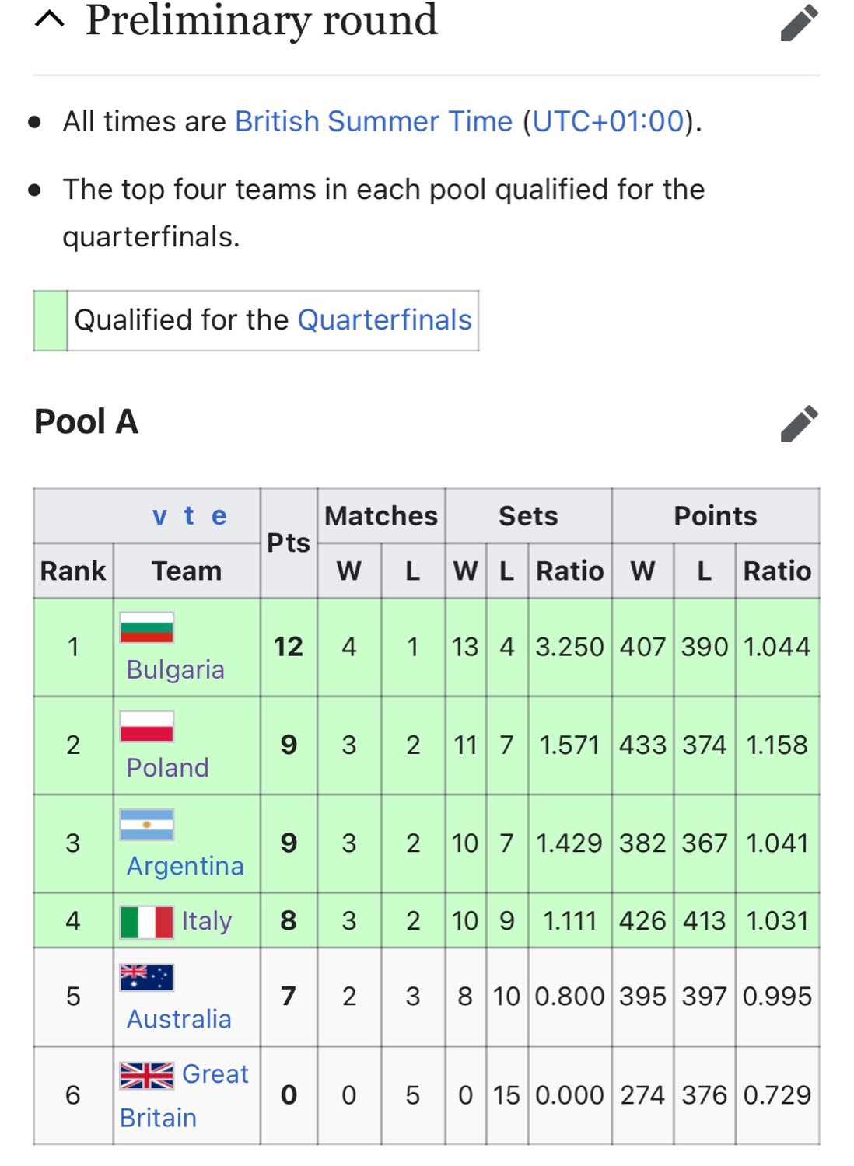Edit the Pool A section pencil icon
Screen dimensions: 854x1166
800,423
